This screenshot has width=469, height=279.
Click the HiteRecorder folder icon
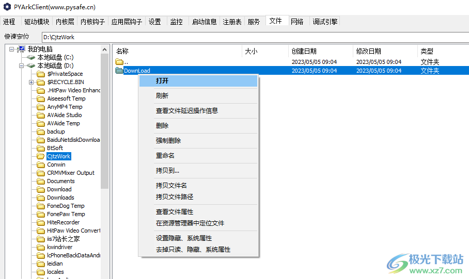[x=41, y=222]
